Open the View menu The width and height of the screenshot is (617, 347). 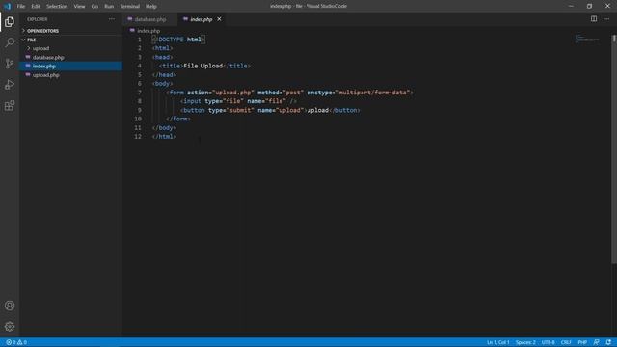79,7
